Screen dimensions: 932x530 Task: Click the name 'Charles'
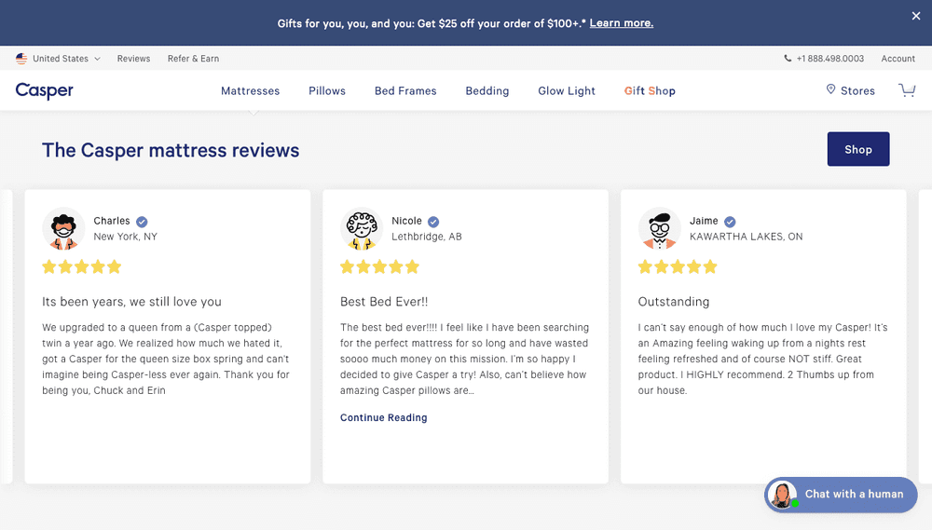[x=112, y=221]
